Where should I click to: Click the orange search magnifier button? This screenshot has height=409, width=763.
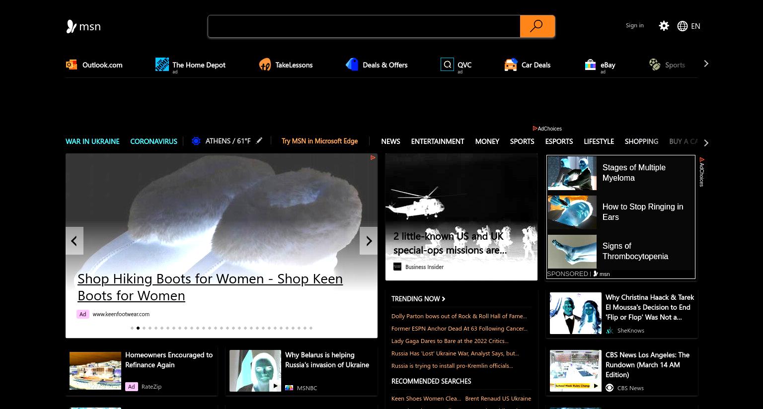point(537,26)
